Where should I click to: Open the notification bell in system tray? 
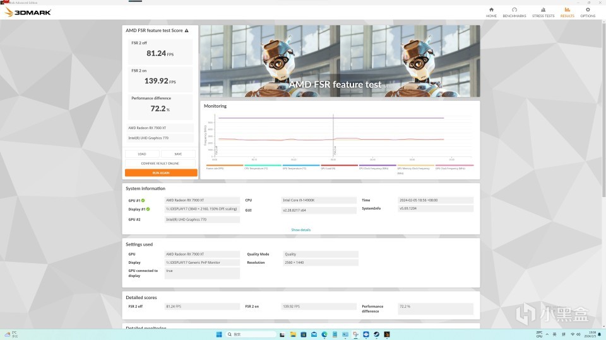pos(600,334)
